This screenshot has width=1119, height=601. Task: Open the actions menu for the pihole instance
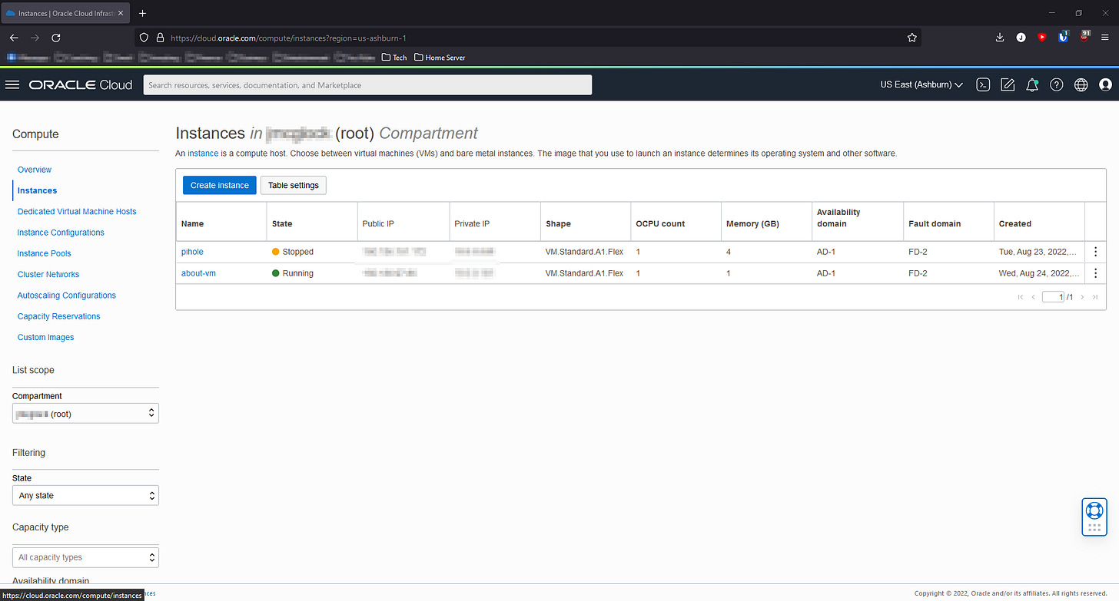[1095, 251]
